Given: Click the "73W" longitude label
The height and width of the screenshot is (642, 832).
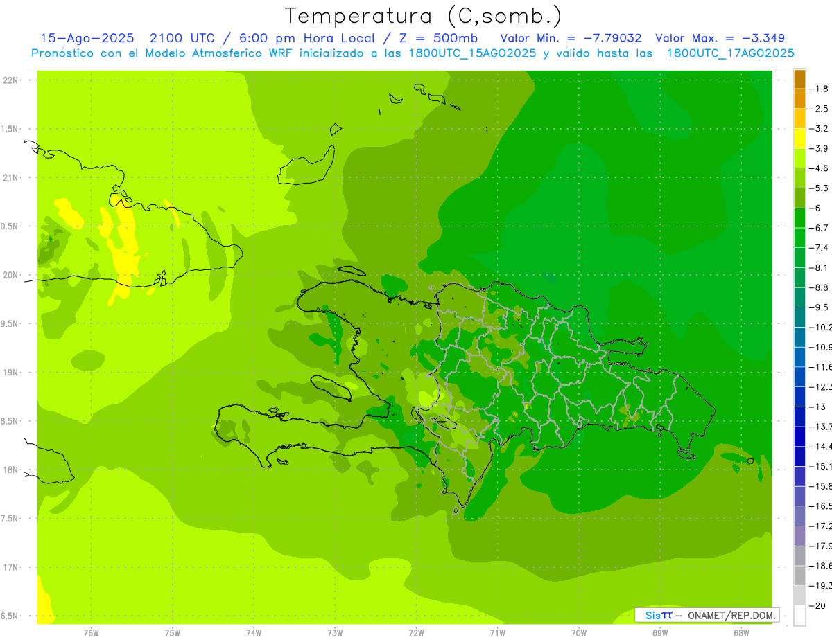Looking at the screenshot, I should [335, 632].
